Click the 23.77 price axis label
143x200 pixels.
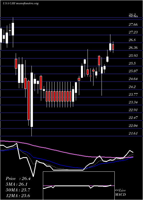point(133,95)
